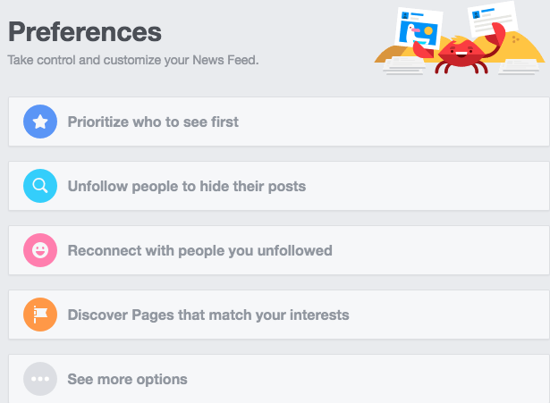Click the "Preferences" heading
This screenshot has width=550, height=403.
point(85,32)
